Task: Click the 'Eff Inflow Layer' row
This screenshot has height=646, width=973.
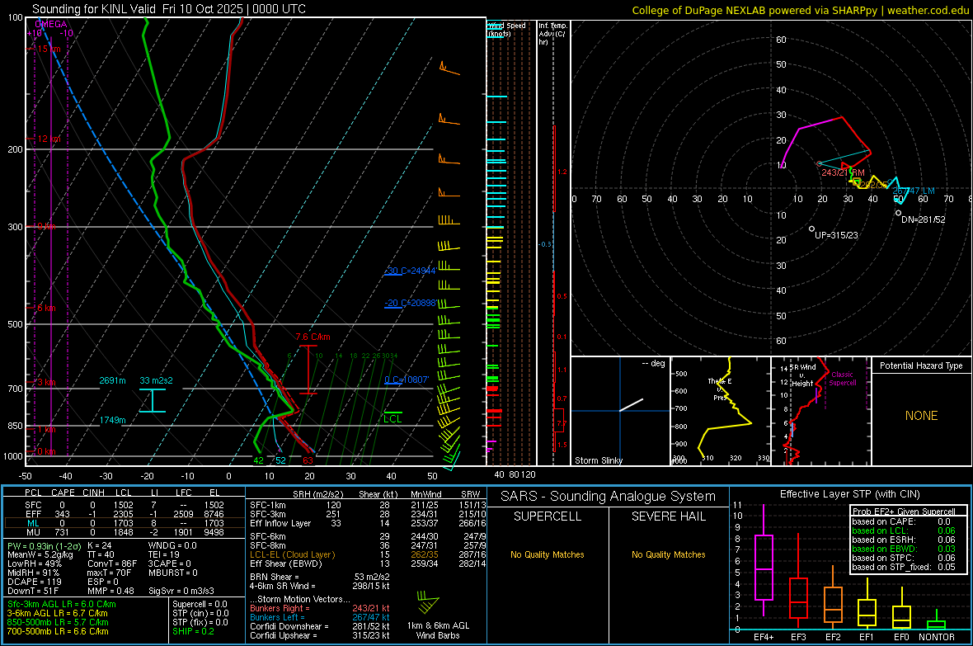Action: (x=368, y=523)
